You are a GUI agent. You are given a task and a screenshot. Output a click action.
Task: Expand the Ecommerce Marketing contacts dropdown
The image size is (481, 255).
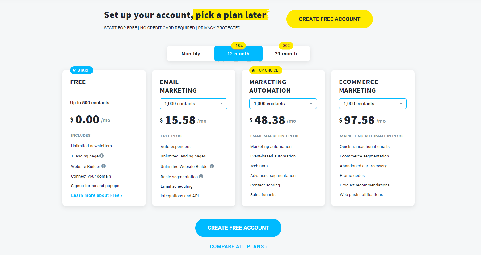click(x=373, y=103)
